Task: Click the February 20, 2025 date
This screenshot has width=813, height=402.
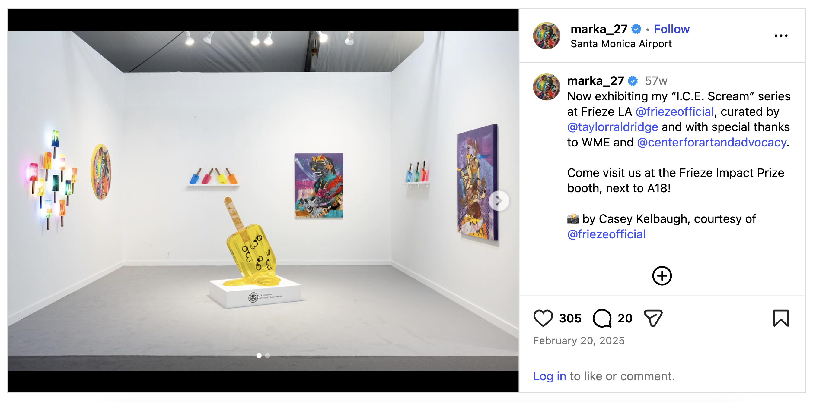Action: tap(579, 341)
